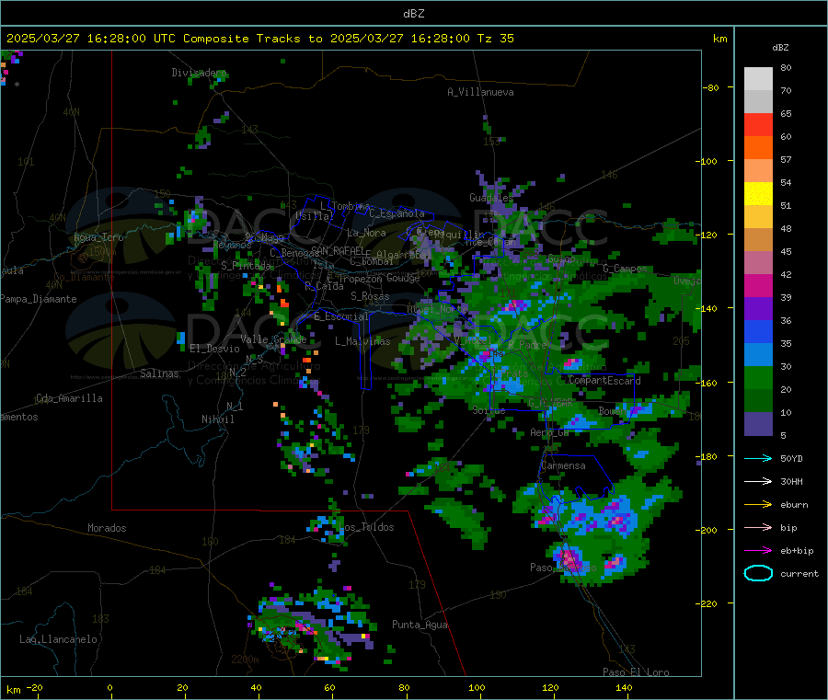Click the CompantEscard map label
Image resolution: width=828 pixels, height=700 pixels.
click(604, 380)
